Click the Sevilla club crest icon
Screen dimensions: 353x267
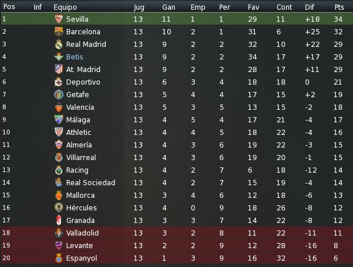pos(59,19)
